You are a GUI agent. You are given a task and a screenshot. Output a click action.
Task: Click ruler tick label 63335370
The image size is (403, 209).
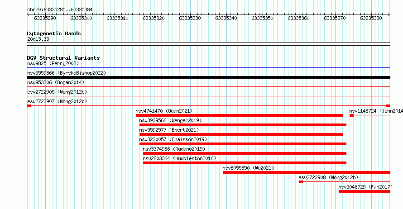[335, 18]
